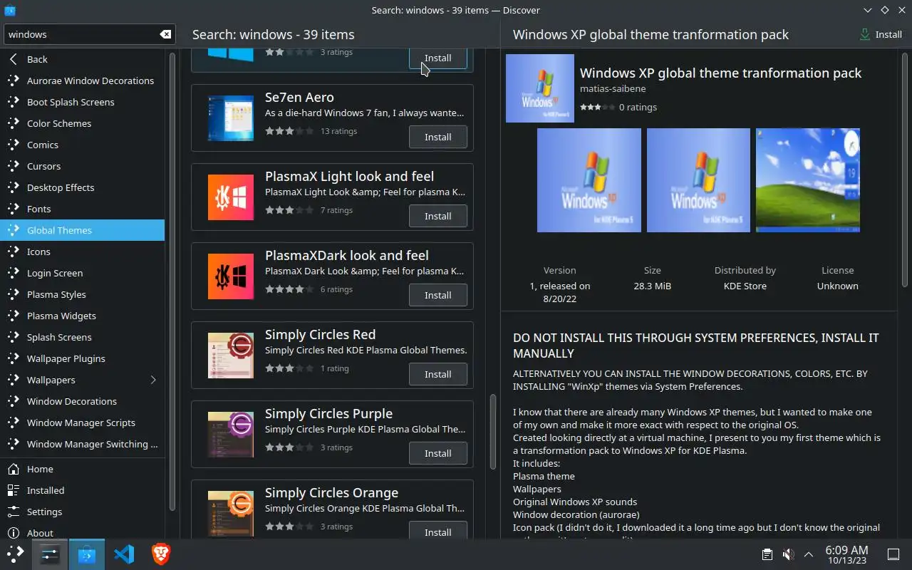Open Aurorae Window Decorations category

tap(83, 81)
